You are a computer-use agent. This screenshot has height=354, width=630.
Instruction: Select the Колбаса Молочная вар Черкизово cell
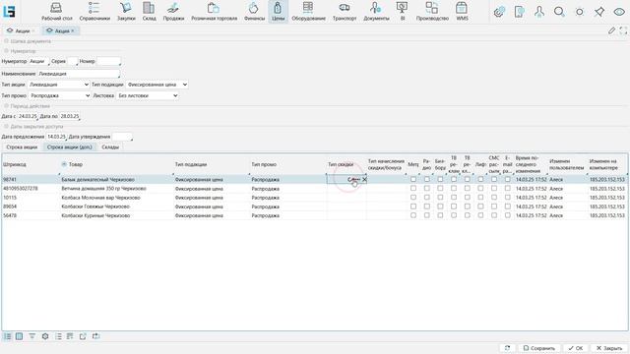point(116,198)
